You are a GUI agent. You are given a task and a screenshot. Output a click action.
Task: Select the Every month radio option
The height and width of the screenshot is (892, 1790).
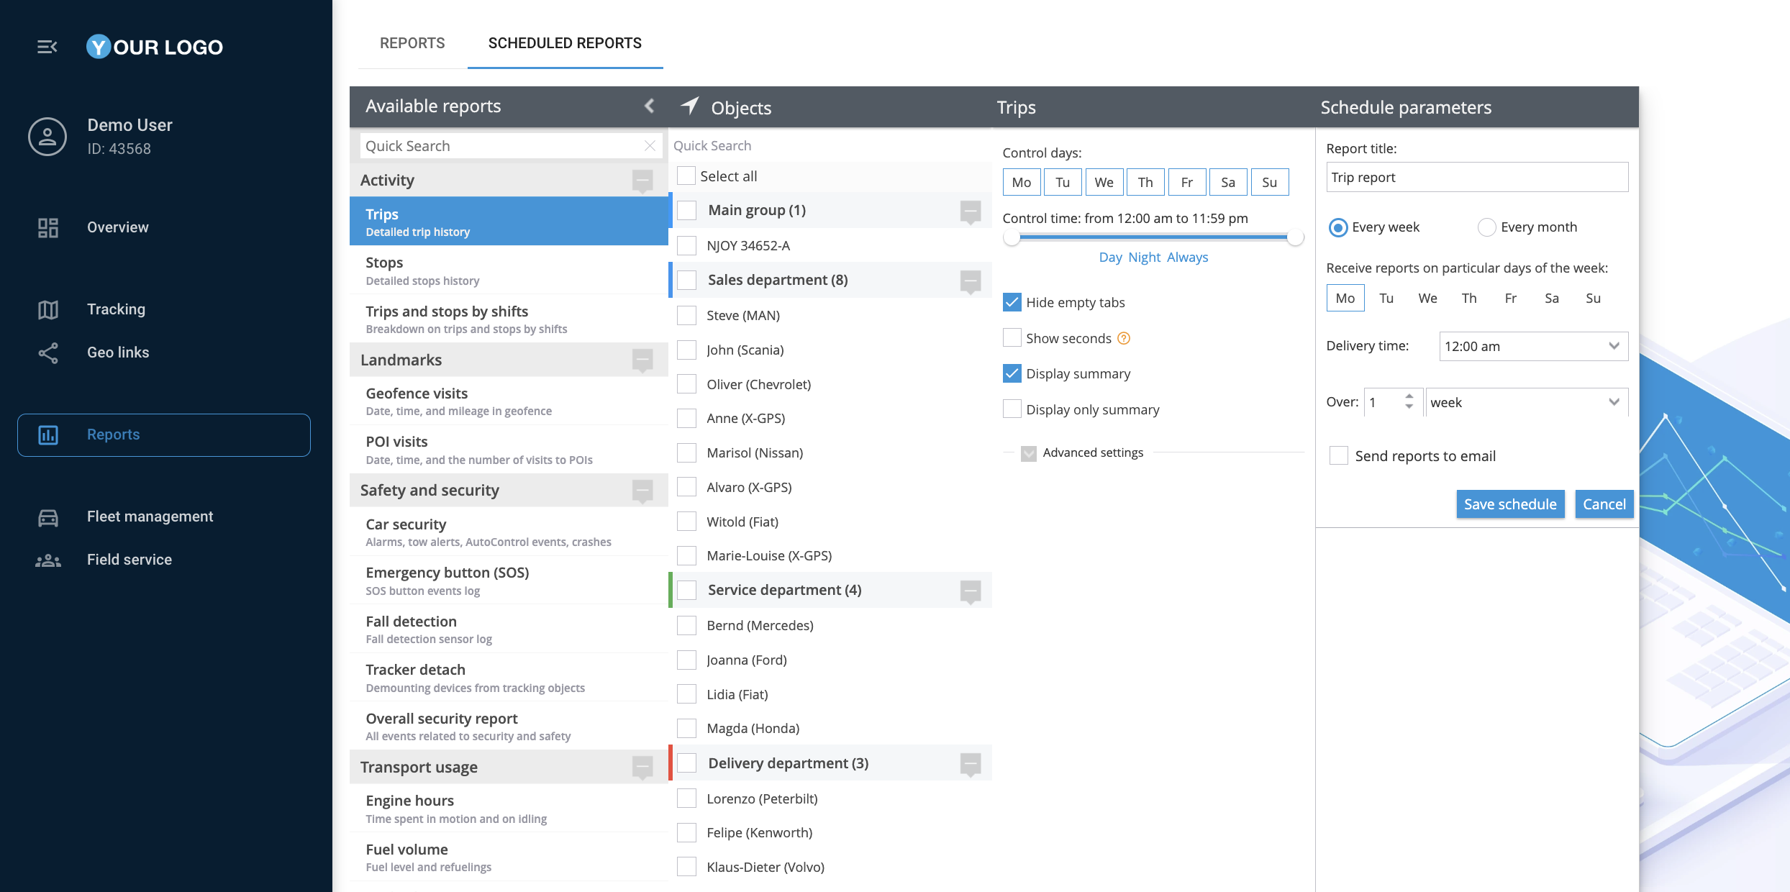tap(1486, 227)
